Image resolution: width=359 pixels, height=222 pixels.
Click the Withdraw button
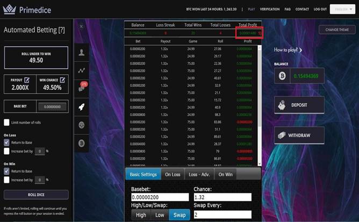[299, 135]
